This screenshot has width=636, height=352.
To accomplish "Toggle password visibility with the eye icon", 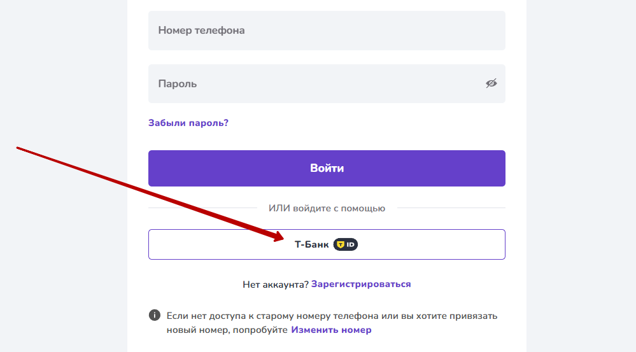I will [491, 83].
